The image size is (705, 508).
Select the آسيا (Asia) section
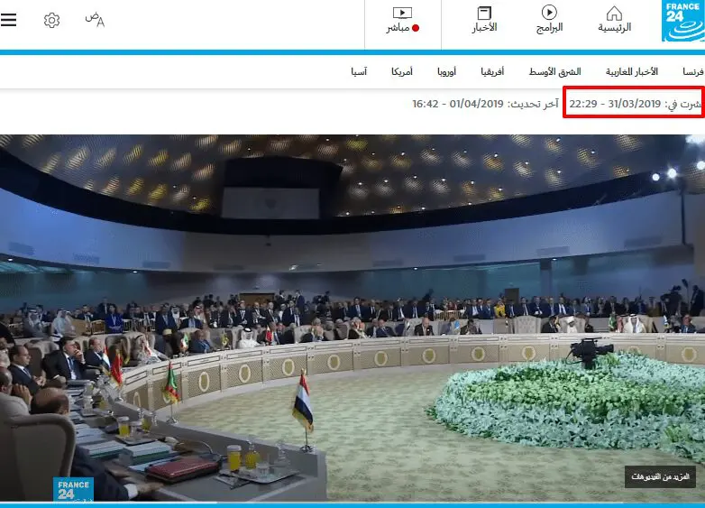pyautogui.click(x=359, y=71)
